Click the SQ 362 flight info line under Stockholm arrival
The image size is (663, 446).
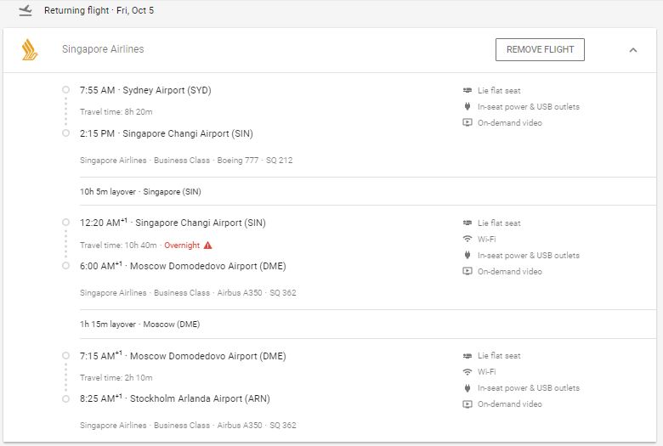(x=188, y=426)
